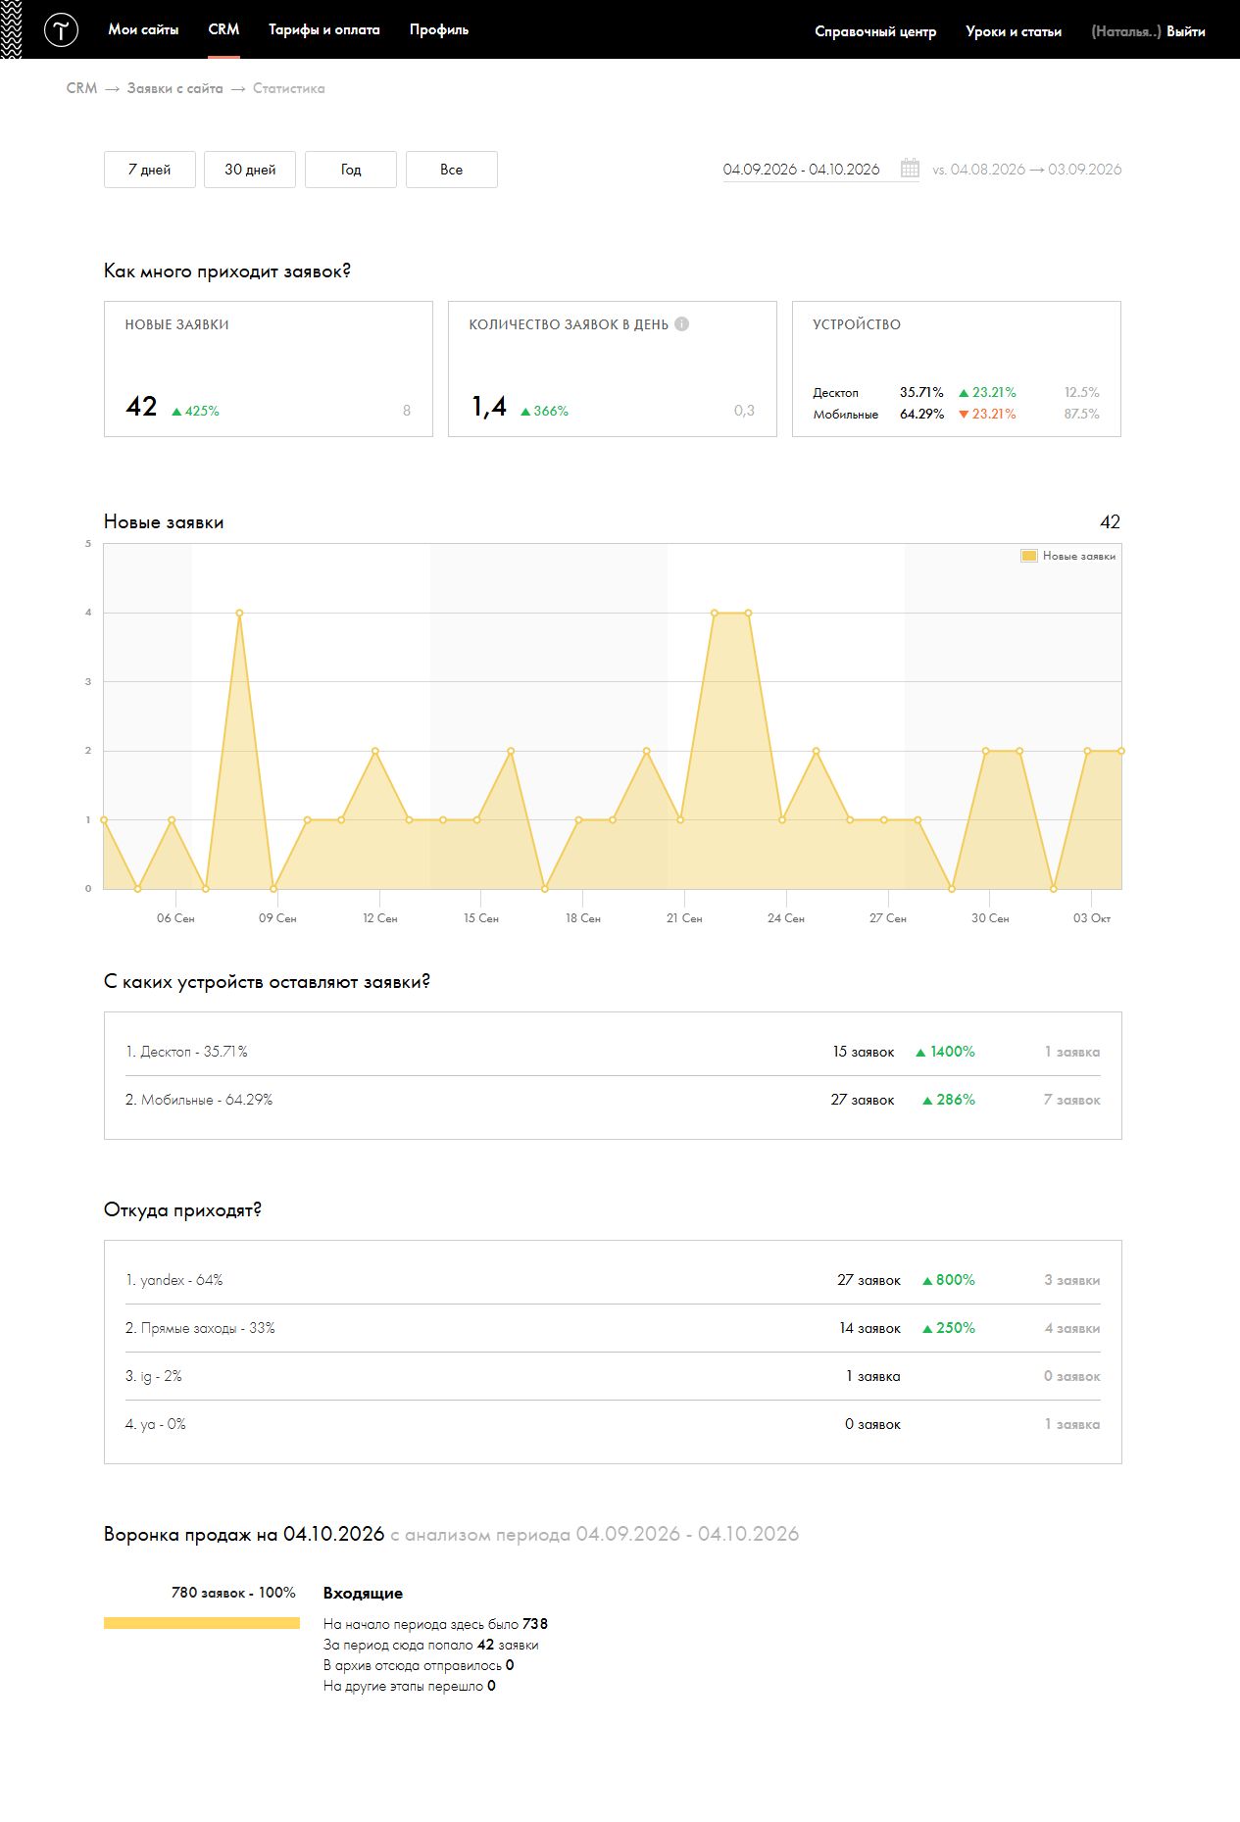Click the yellow Входящие funnel bar
The width and height of the screenshot is (1240, 1822).
pos(202,1623)
